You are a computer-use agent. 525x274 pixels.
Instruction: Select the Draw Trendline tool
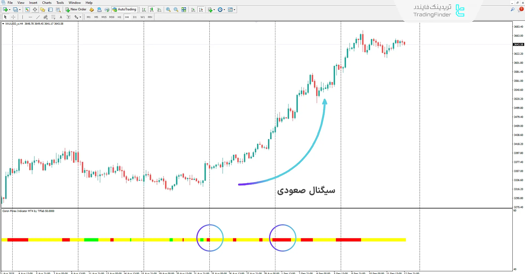pos(38,17)
